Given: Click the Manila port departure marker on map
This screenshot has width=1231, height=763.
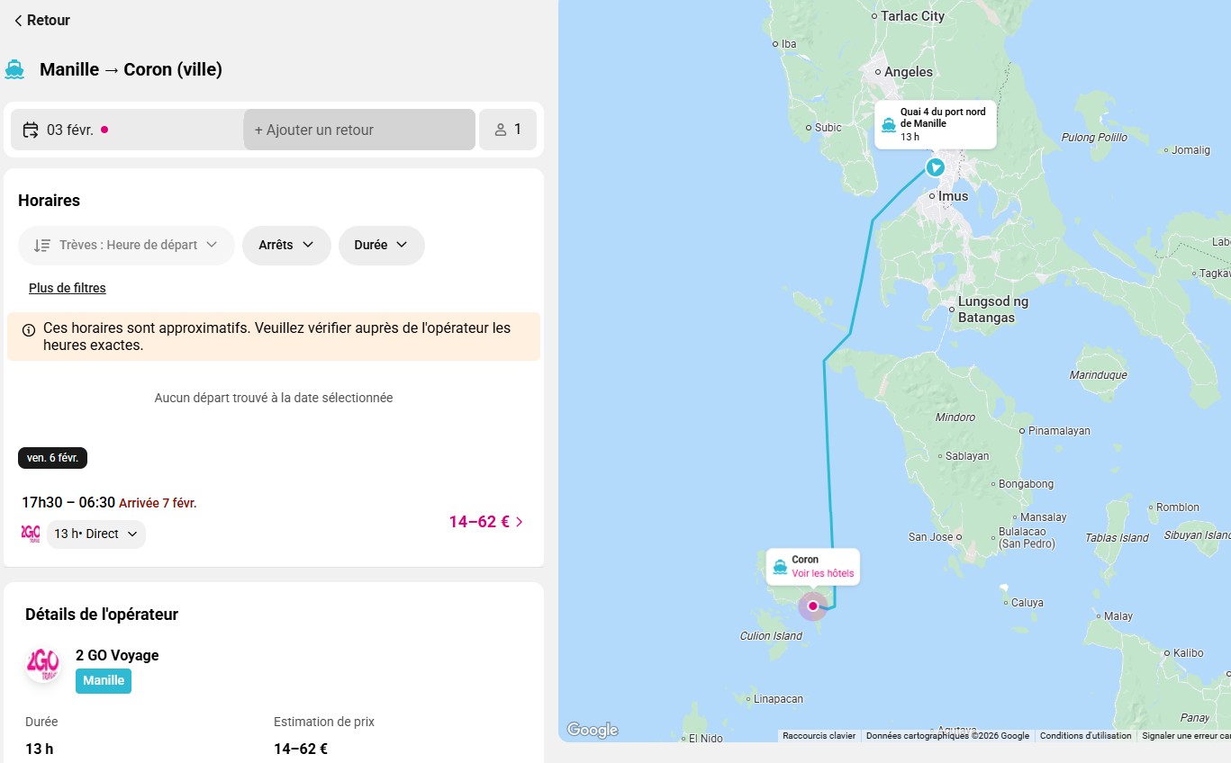Looking at the screenshot, I should point(936,167).
